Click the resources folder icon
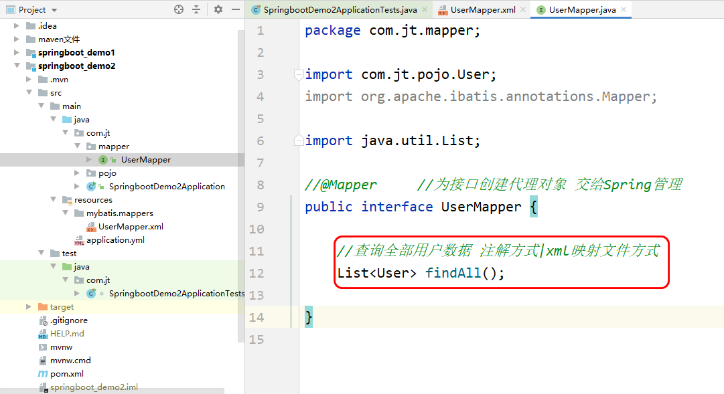The width and height of the screenshot is (724, 394). (67, 200)
